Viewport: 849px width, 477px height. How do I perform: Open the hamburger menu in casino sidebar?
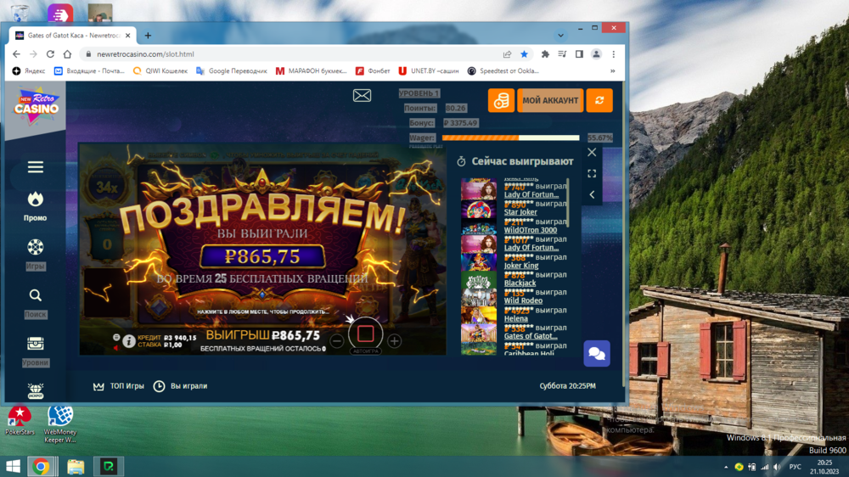(x=36, y=167)
